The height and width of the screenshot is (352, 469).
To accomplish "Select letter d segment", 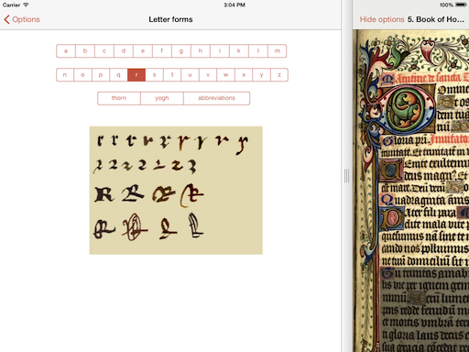I will [x=124, y=51].
